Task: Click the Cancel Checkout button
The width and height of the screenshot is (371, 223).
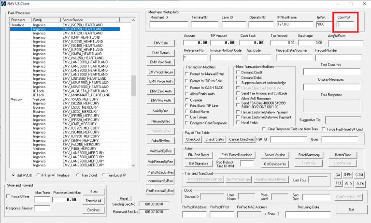Action: pos(242,139)
